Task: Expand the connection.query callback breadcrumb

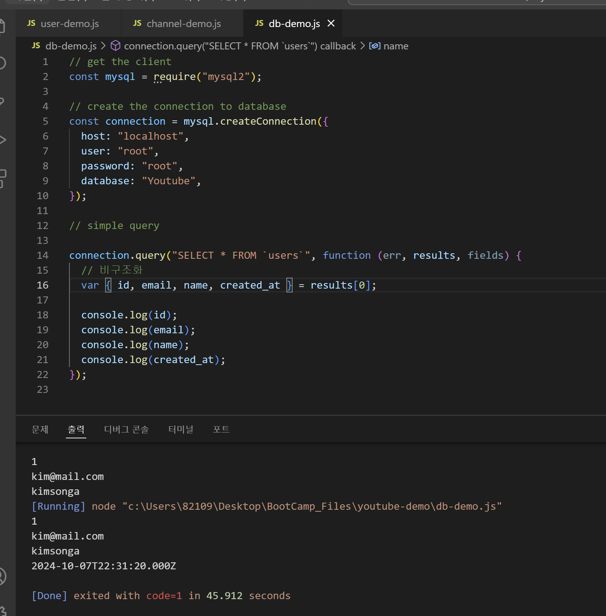Action: tap(240, 46)
